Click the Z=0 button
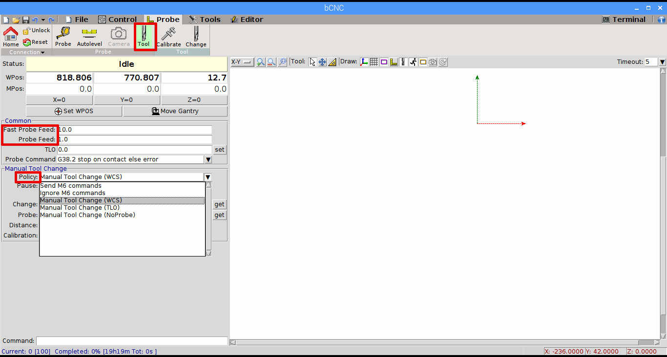 194,100
